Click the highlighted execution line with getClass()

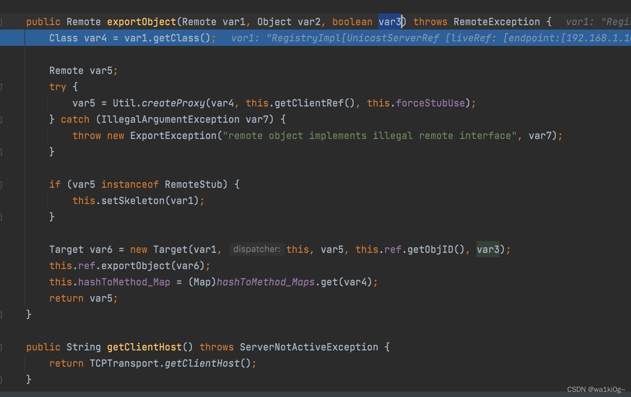315,38
